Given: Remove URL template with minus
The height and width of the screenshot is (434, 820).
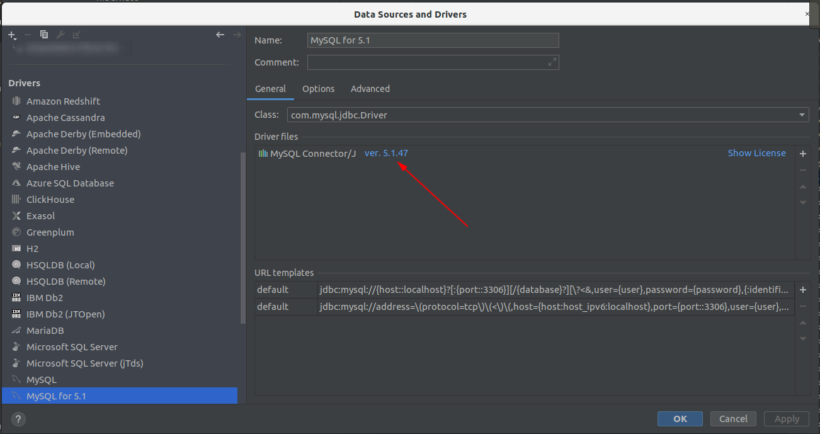Looking at the screenshot, I should 803,306.
